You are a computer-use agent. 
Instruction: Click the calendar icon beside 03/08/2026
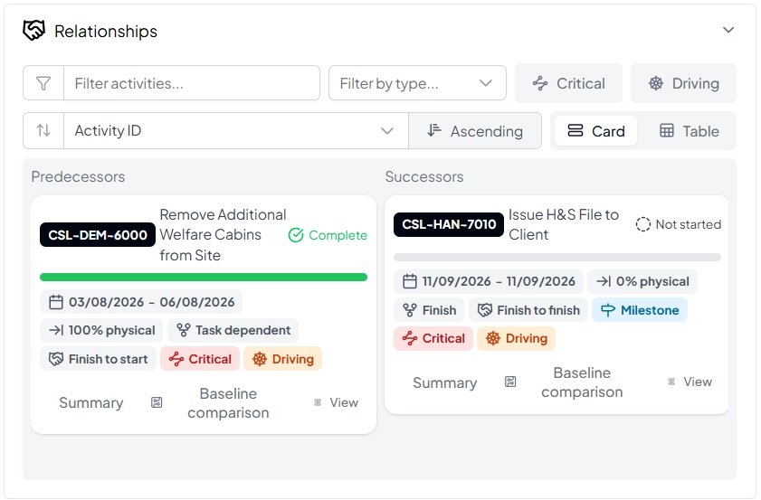(x=56, y=302)
